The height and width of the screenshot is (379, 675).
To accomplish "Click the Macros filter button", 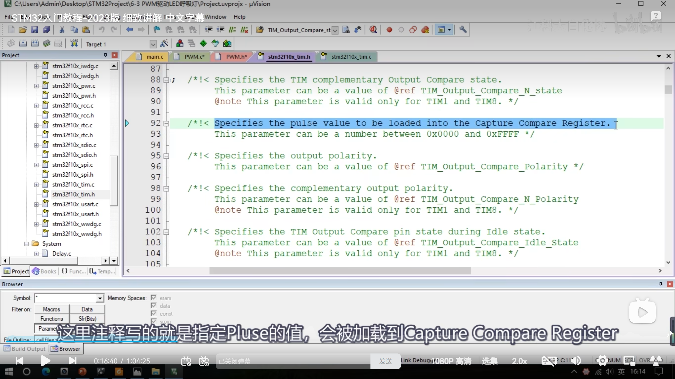I will click(x=52, y=309).
